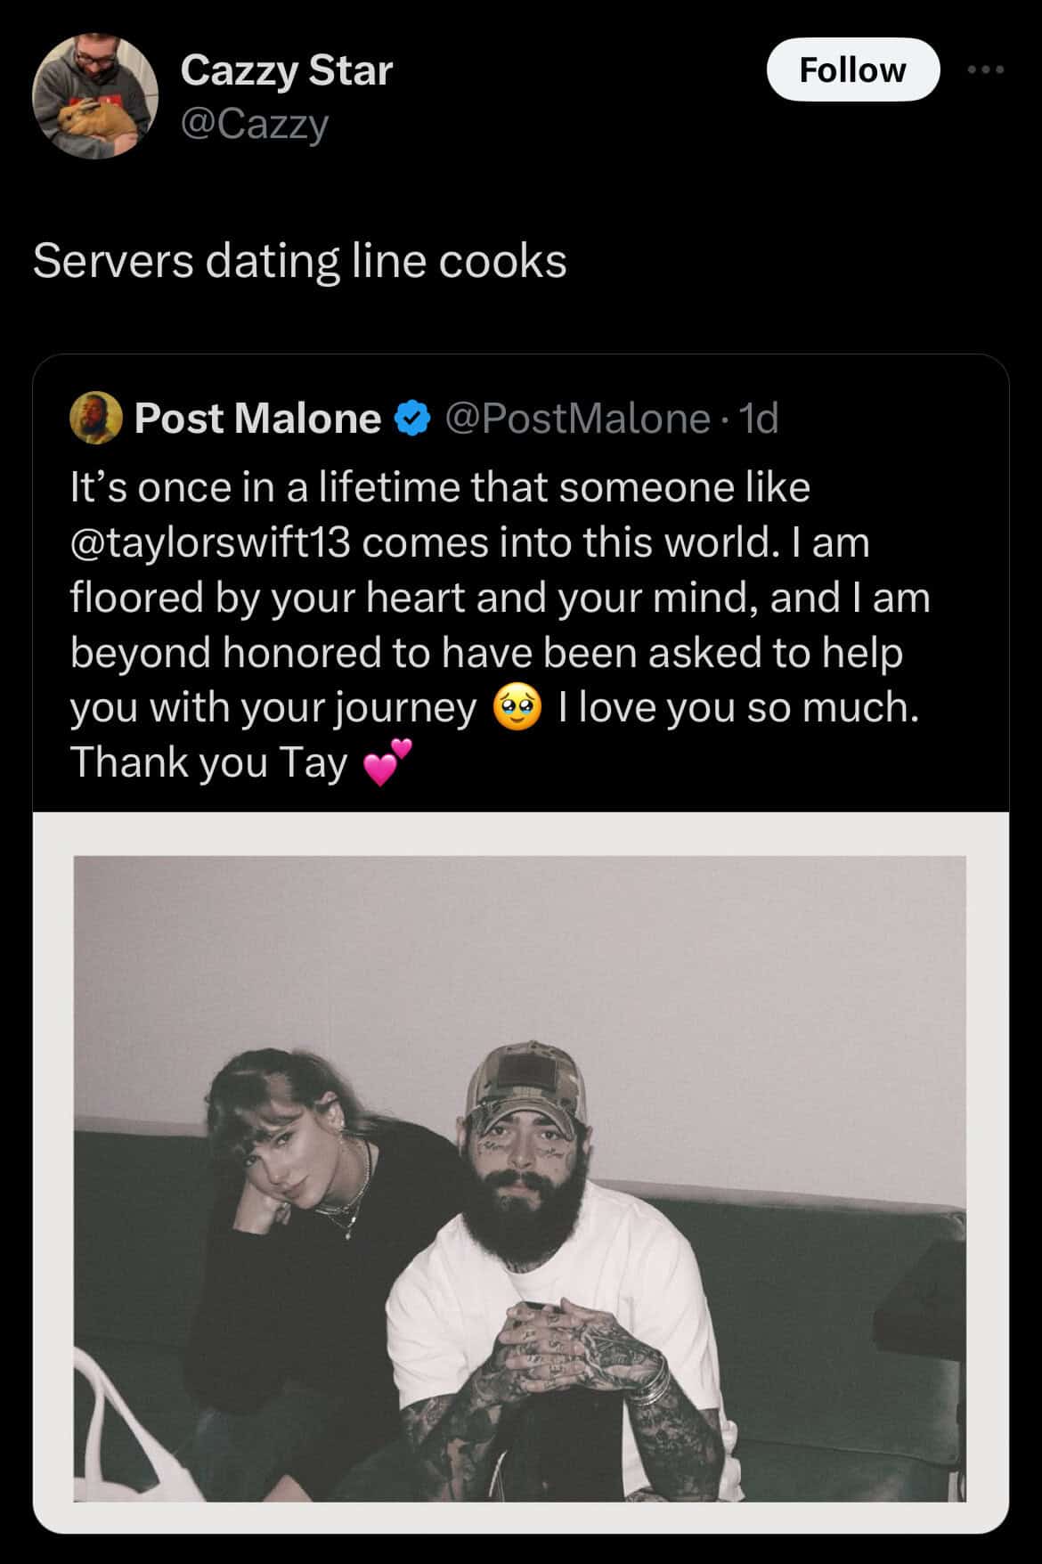Open the @taylorswift13 mention link
1042x1564 pixels.
pyautogui.click(x=210, y=542)
